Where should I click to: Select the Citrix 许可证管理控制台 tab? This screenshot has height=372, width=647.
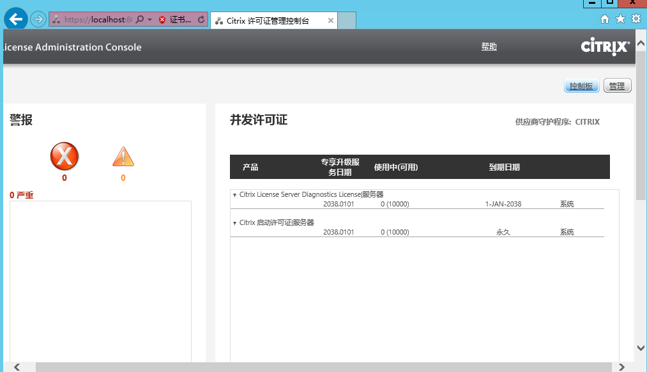tap(273, 20)
